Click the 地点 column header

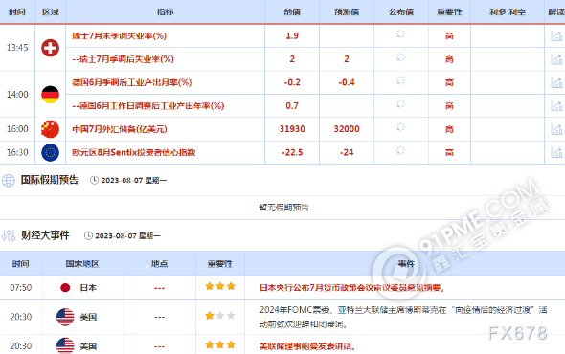click(x=160, y=264)
